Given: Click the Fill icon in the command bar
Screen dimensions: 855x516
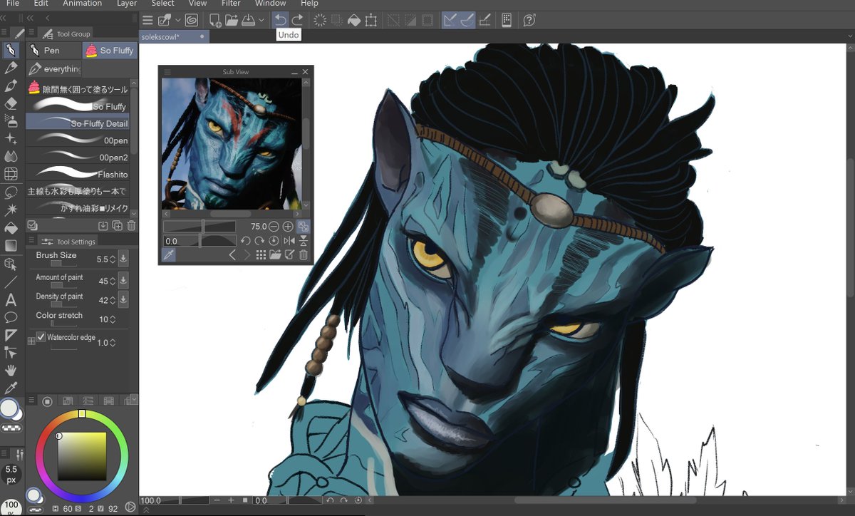Looking at the screenshot, I should pos(354,20).
